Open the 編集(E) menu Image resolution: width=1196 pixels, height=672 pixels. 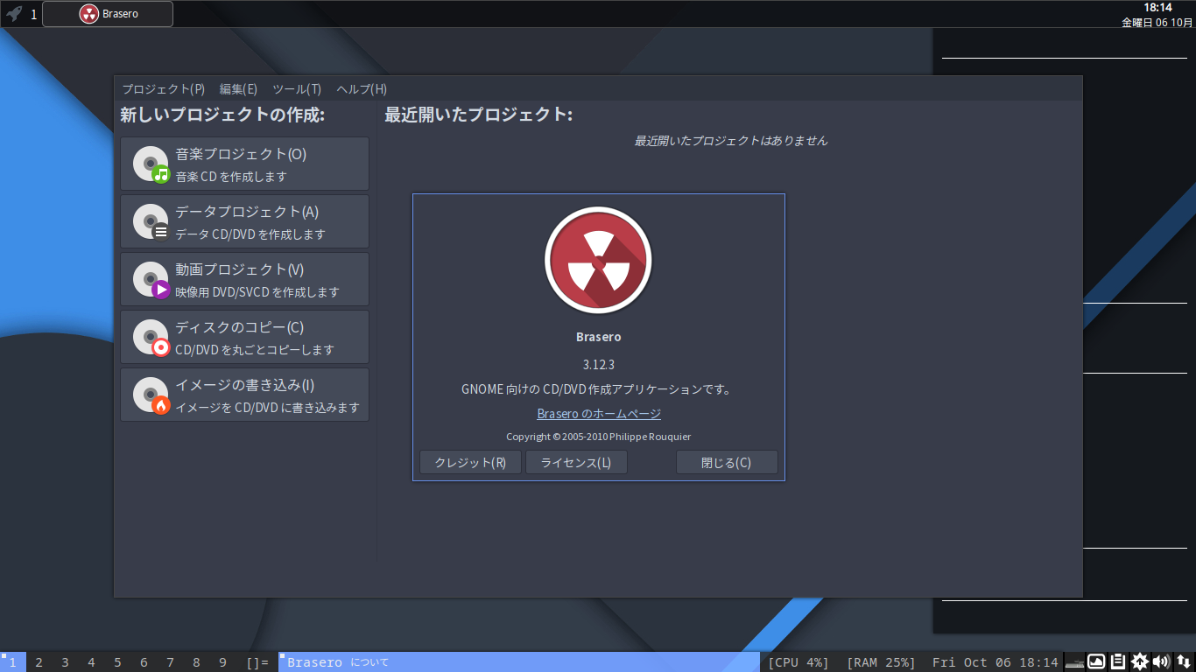[x=238, y=89]
